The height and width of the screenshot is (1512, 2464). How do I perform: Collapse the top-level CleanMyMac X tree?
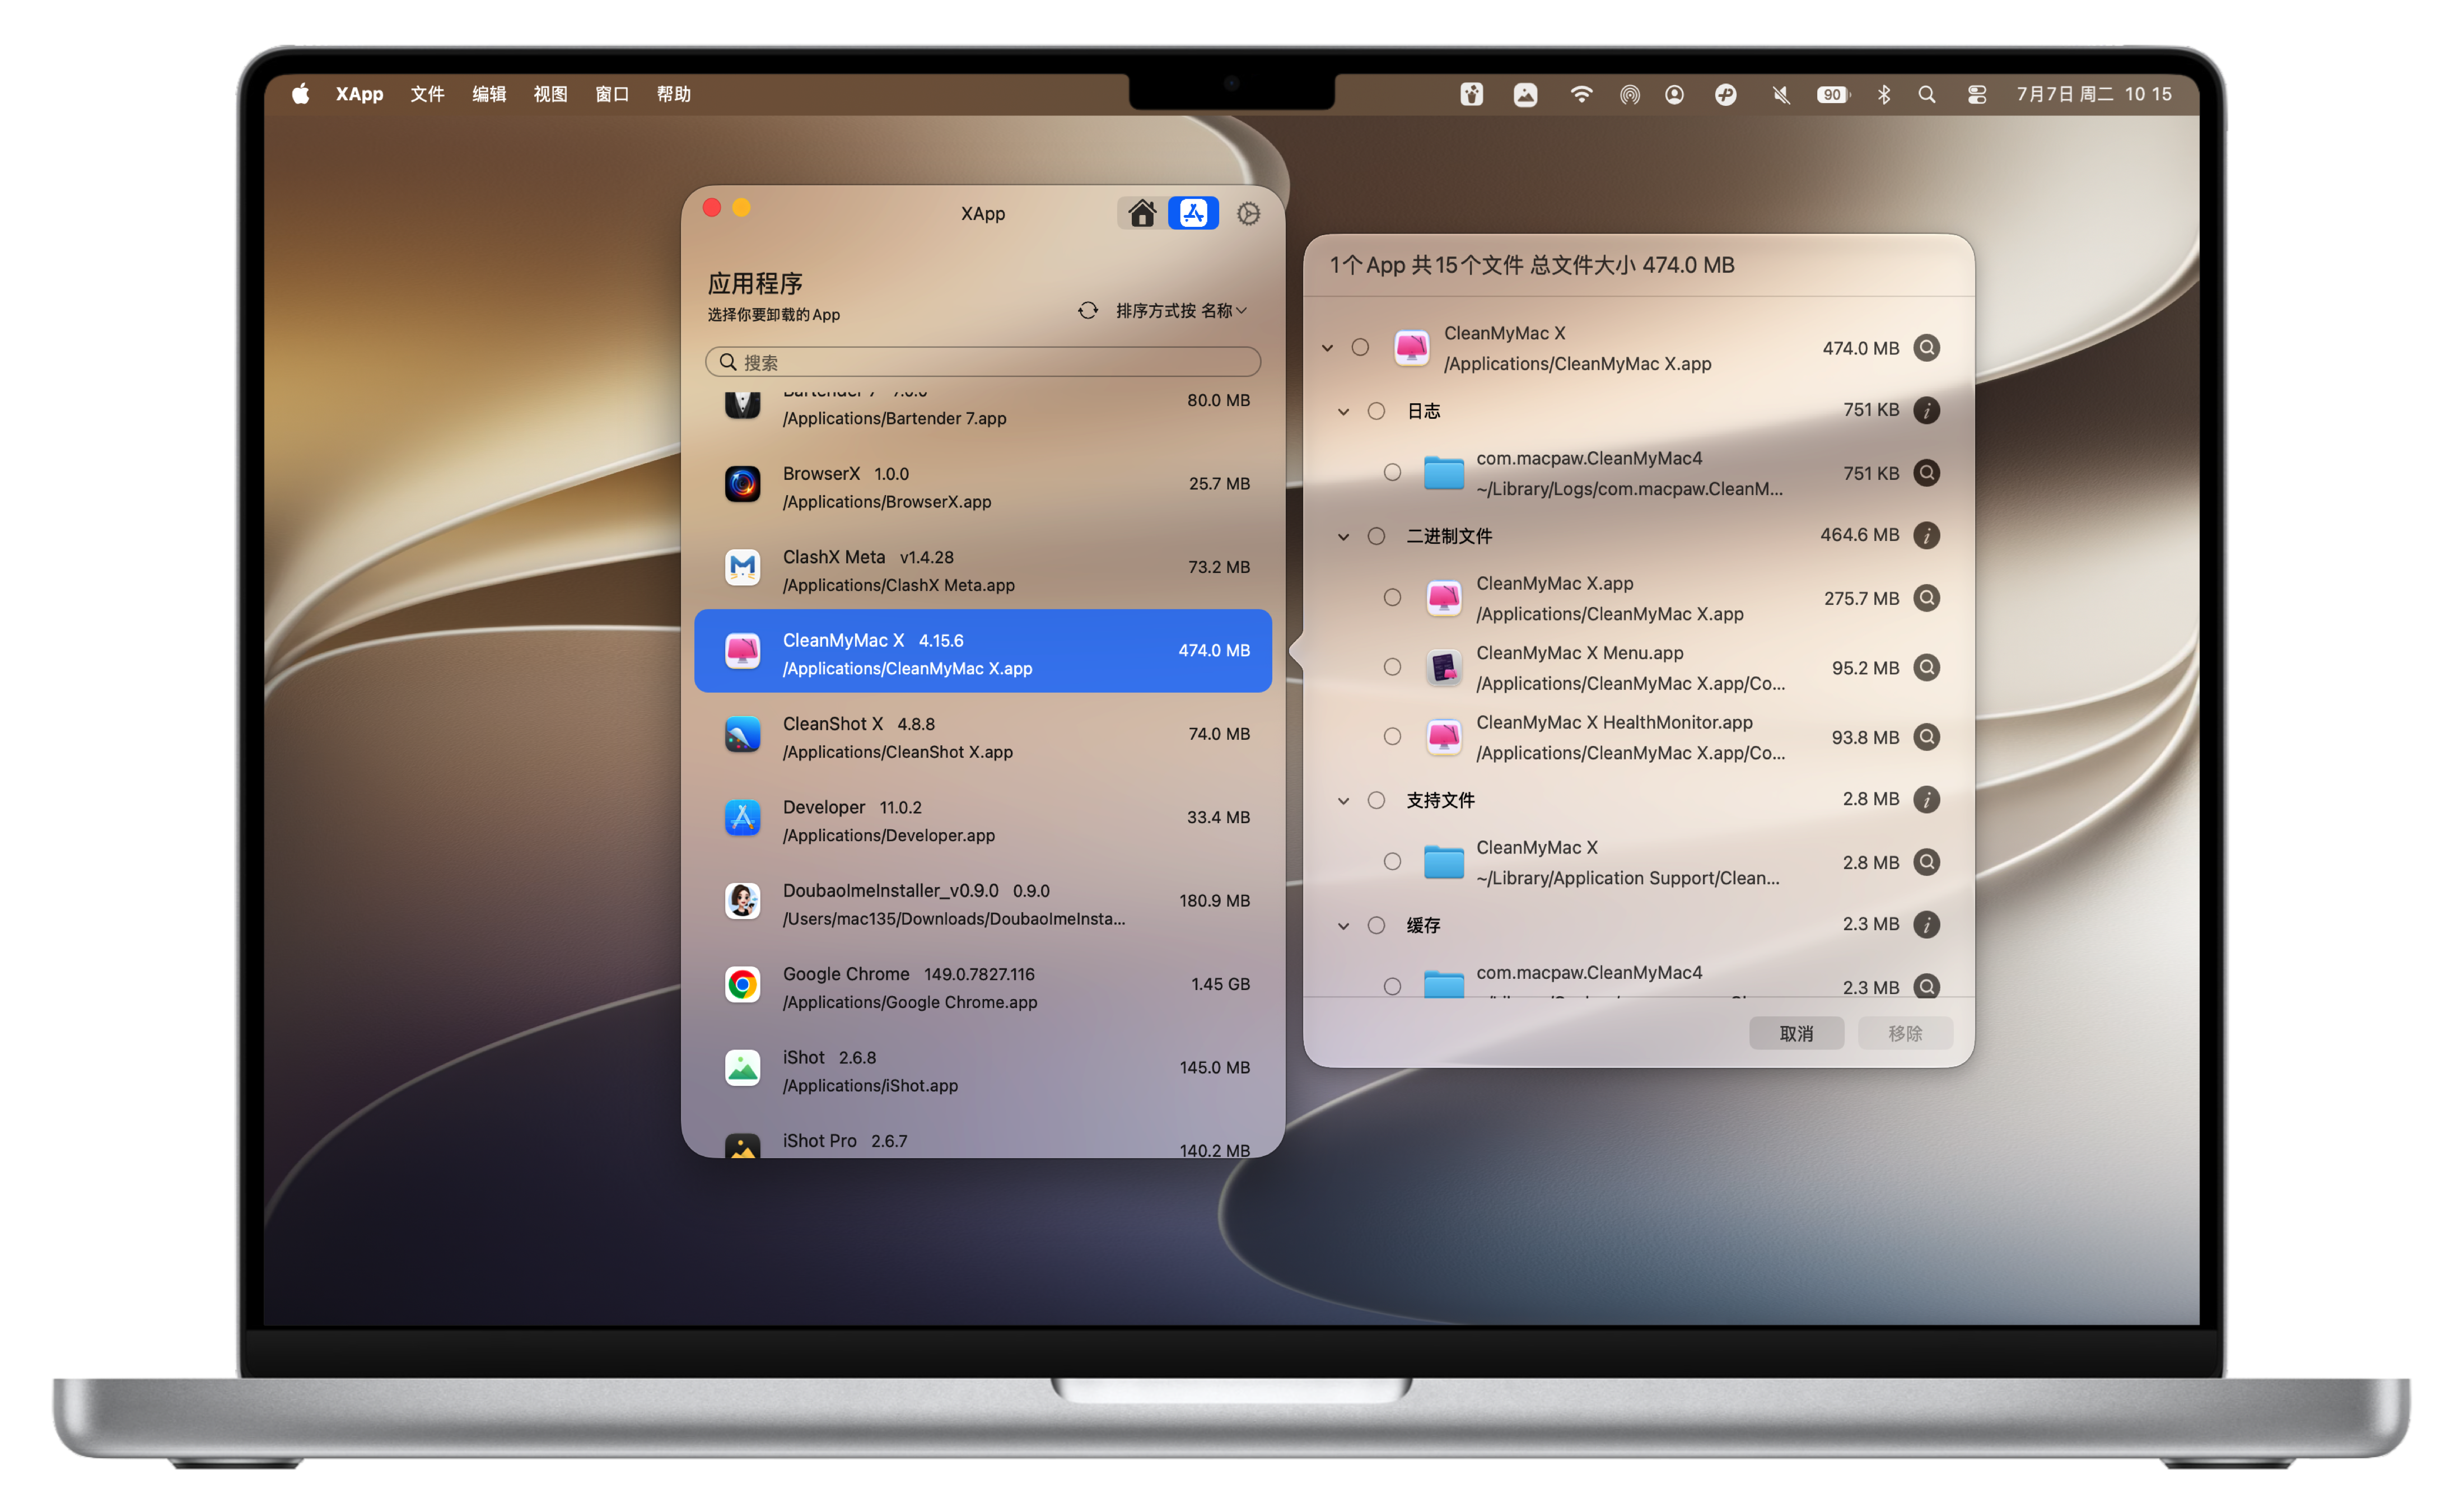tap(1327, 348)
